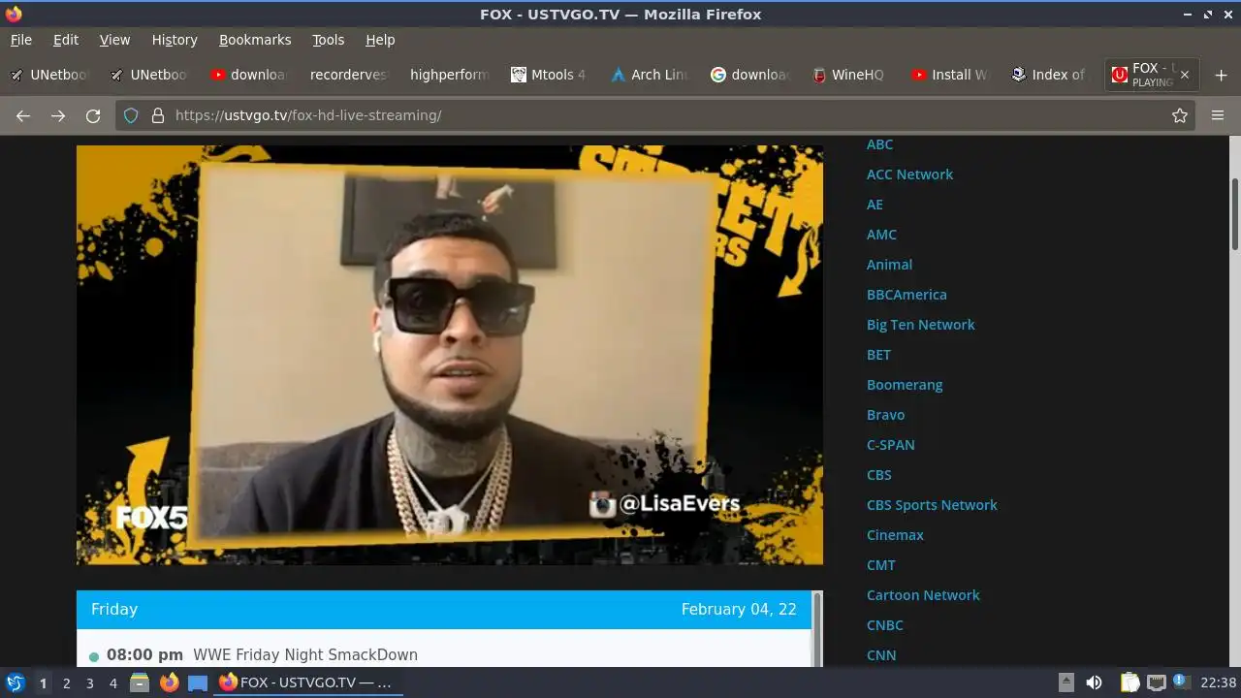Switch to the Arch Linux tab
Image resolution: width=1241 pixels, height=698 pixels.
[649, 75]
